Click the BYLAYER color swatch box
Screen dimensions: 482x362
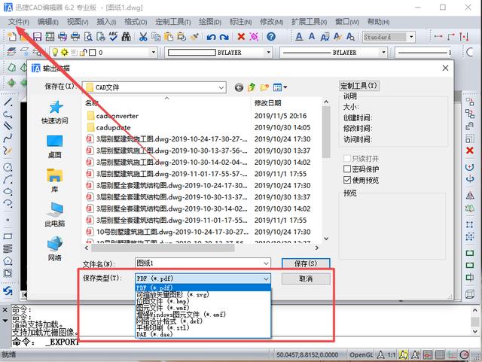coord(191,53)
